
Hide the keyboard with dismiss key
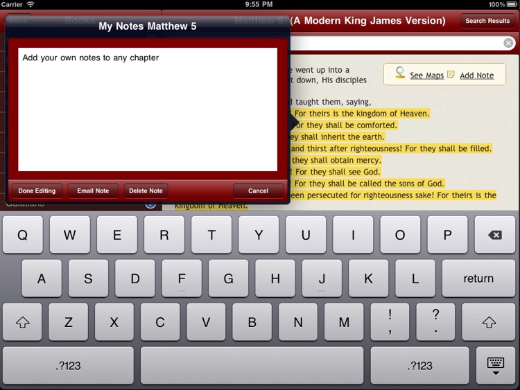click(496, 366)
